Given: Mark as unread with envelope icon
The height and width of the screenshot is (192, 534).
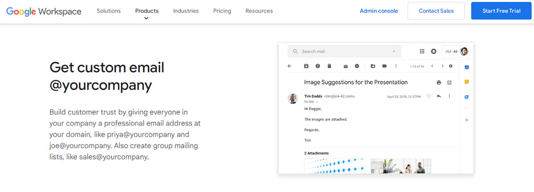Looking at the screenshot, I should point(345,66).
